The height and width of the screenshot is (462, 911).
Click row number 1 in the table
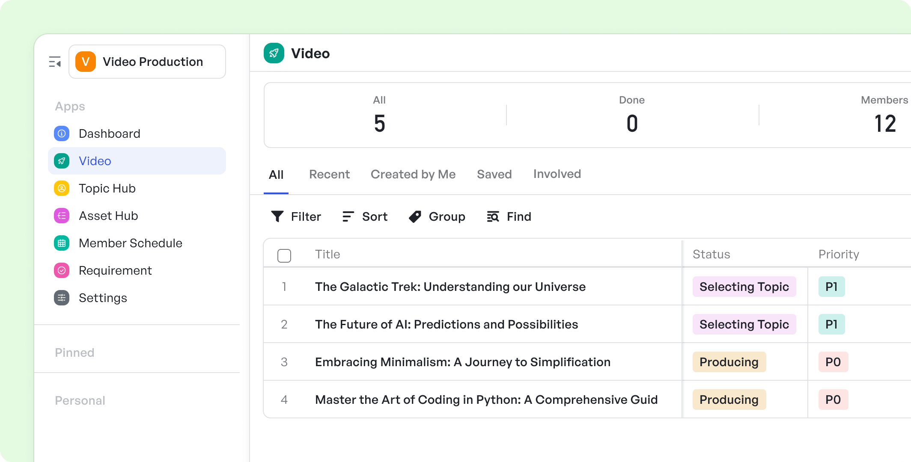(284, 287)
